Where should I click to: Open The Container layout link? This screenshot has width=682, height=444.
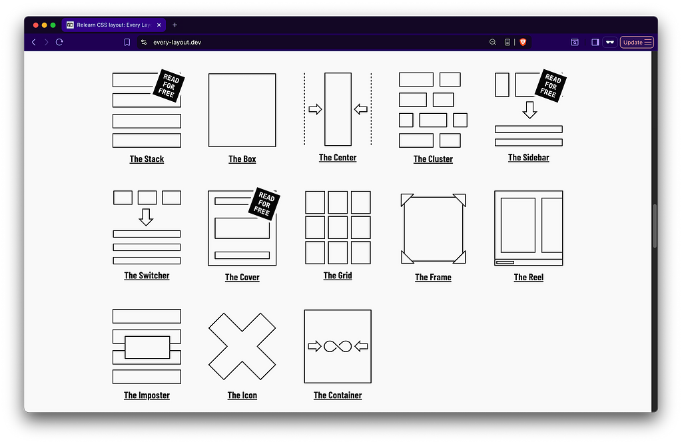coord(338,395)
